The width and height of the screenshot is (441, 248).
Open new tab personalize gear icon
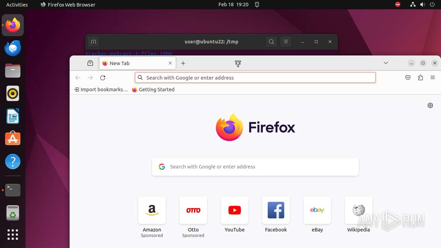tap(430, 105)
